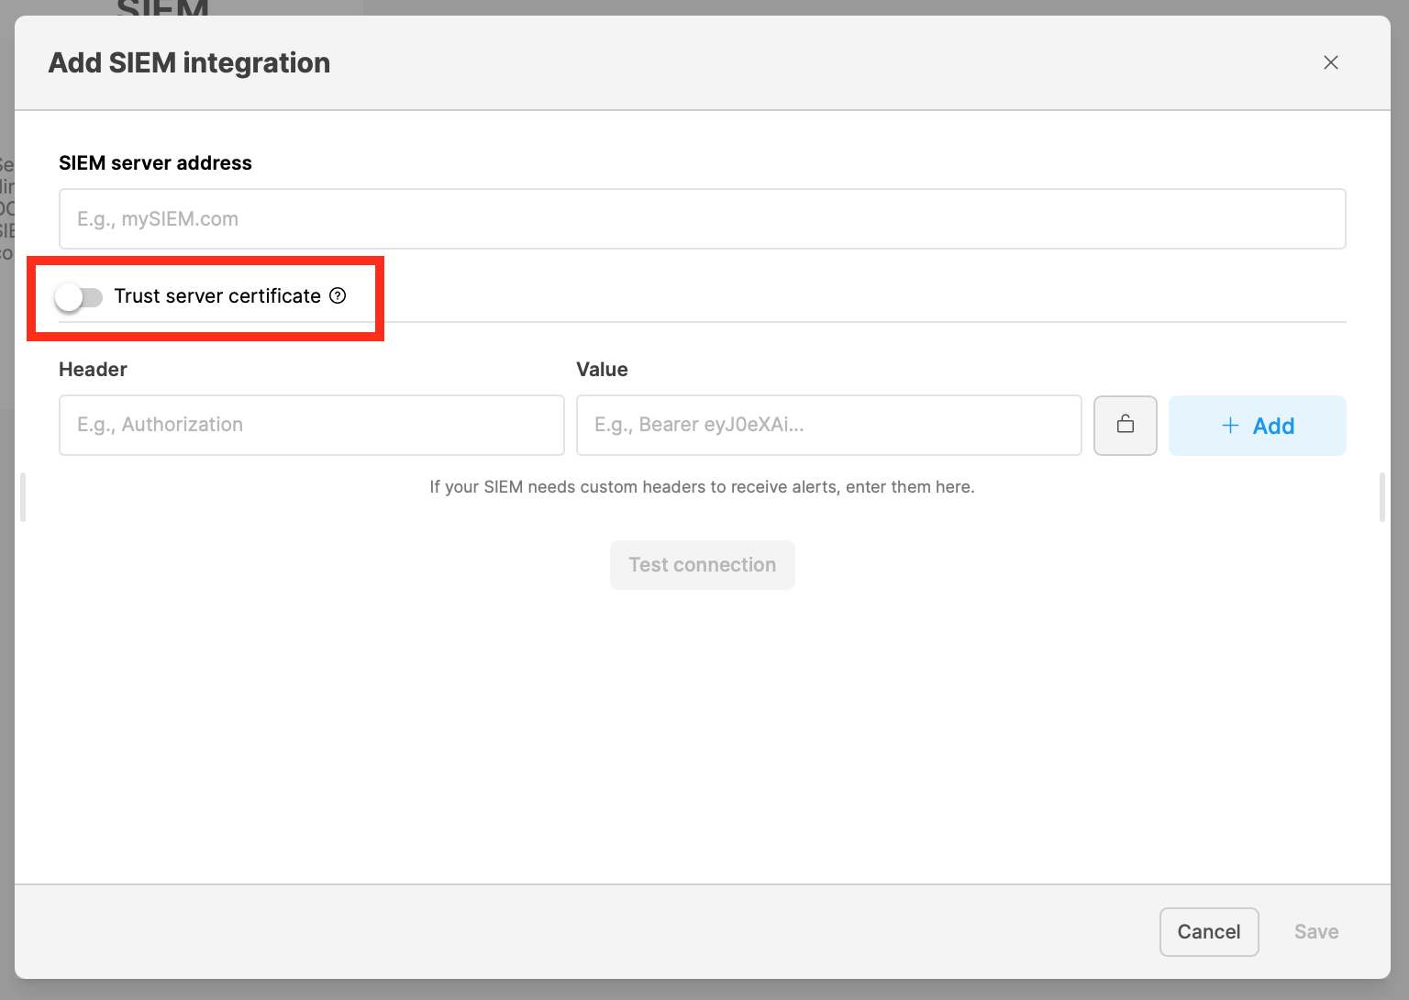Click the custom headers helper text
The width and height of the screenshot is (1409, 1000).
(702, 487)
